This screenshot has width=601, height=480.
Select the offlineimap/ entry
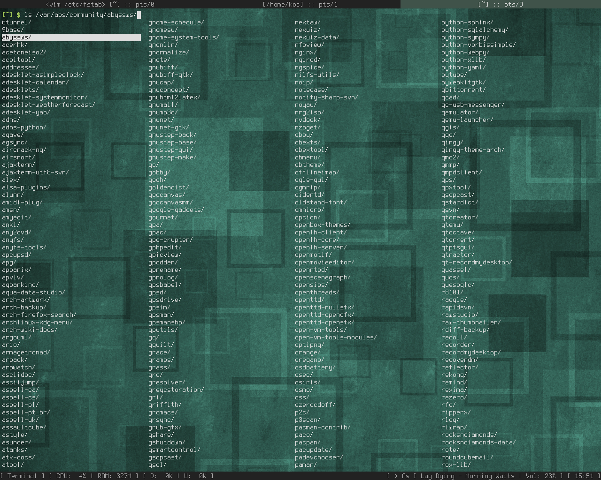[317, 172]
